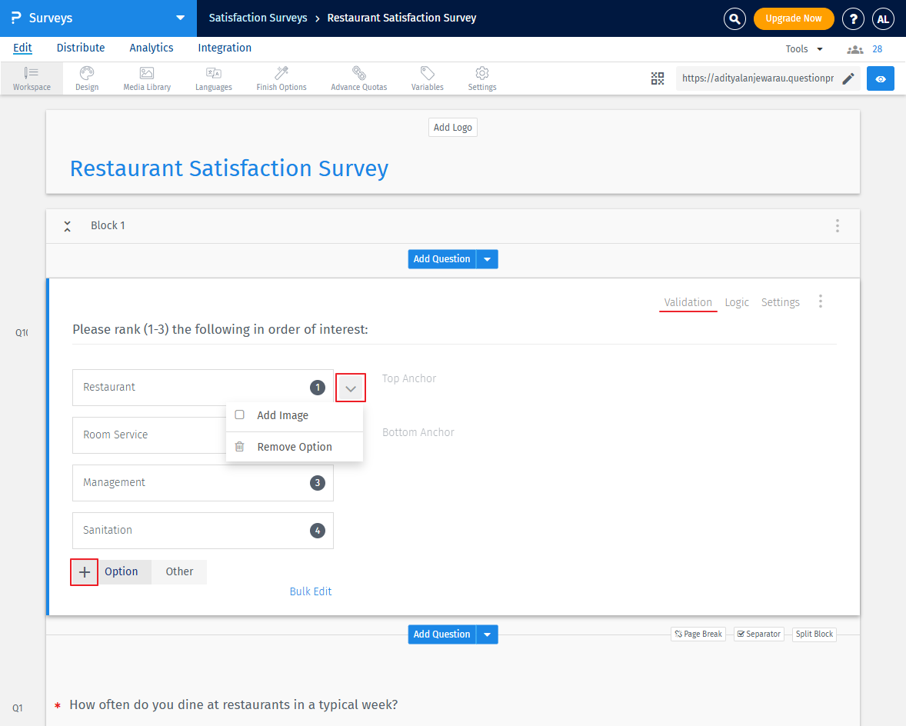Check the Add Image checkbox
The height and width of the screenshot is (726, 906).
point(239,414)
